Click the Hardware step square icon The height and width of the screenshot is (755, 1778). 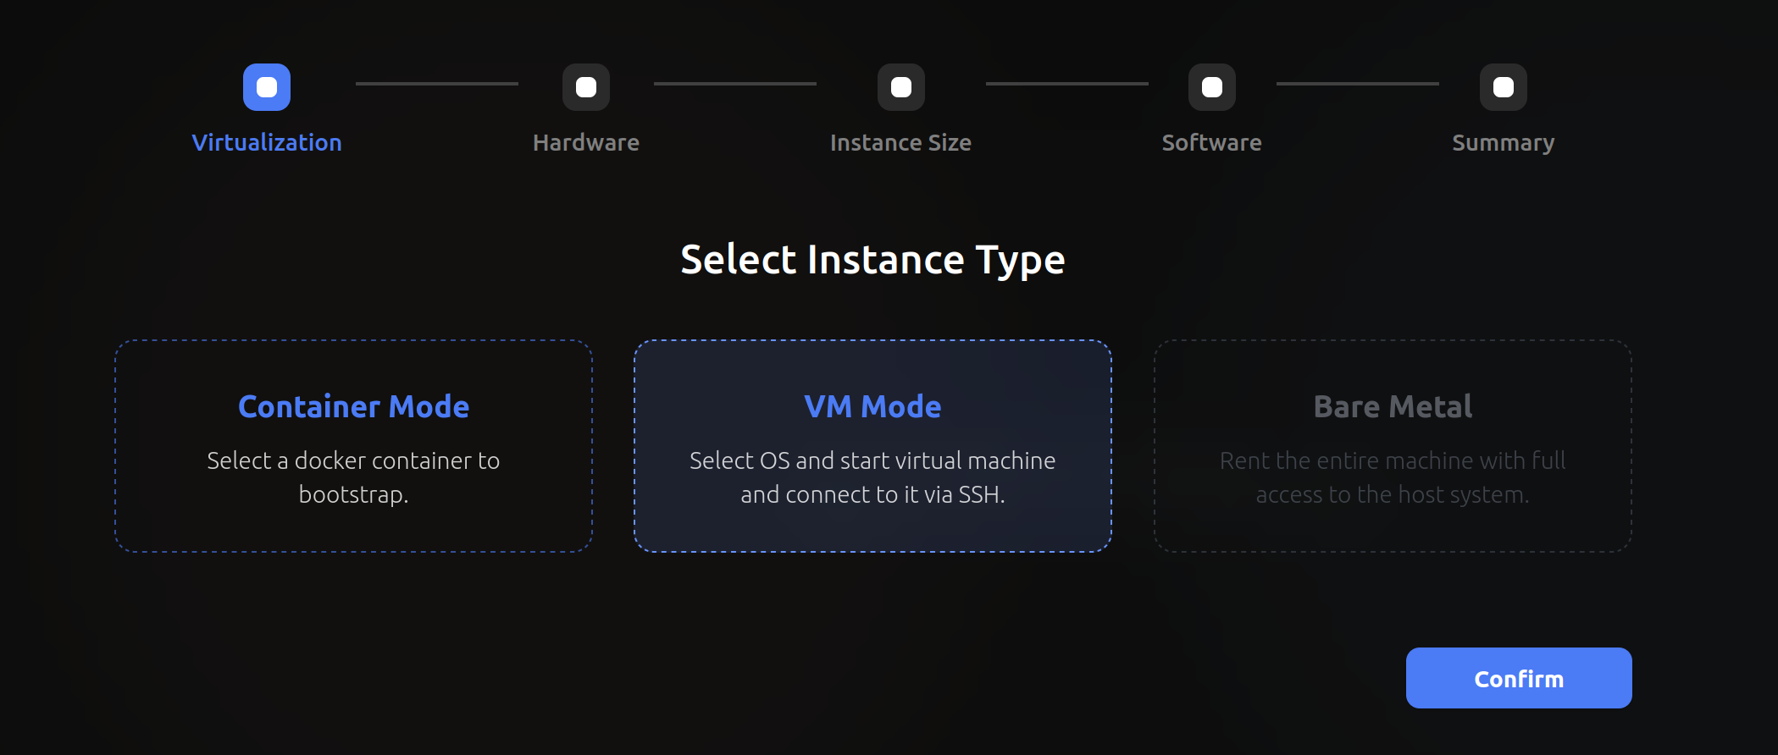pyautogui.click(x=586, y=87)
